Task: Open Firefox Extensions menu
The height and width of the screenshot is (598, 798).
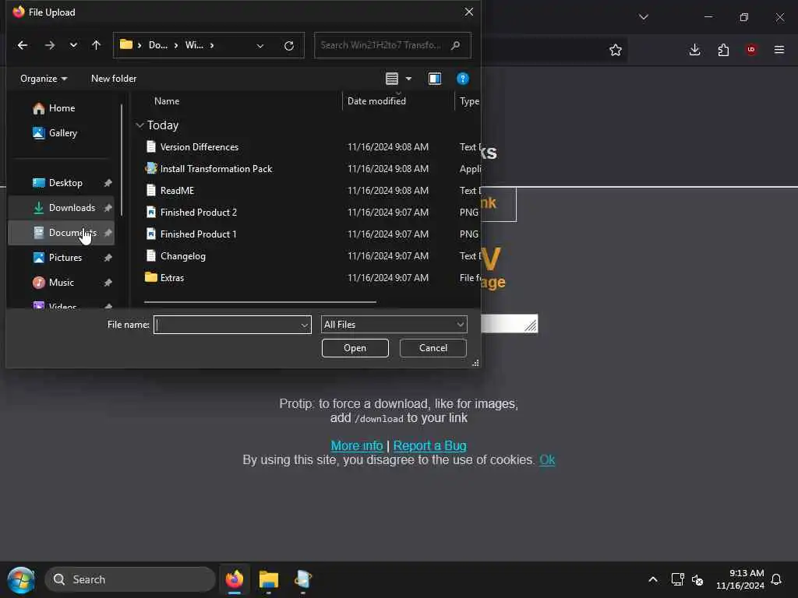Action: pyautogui.click(x=723, y=49)
